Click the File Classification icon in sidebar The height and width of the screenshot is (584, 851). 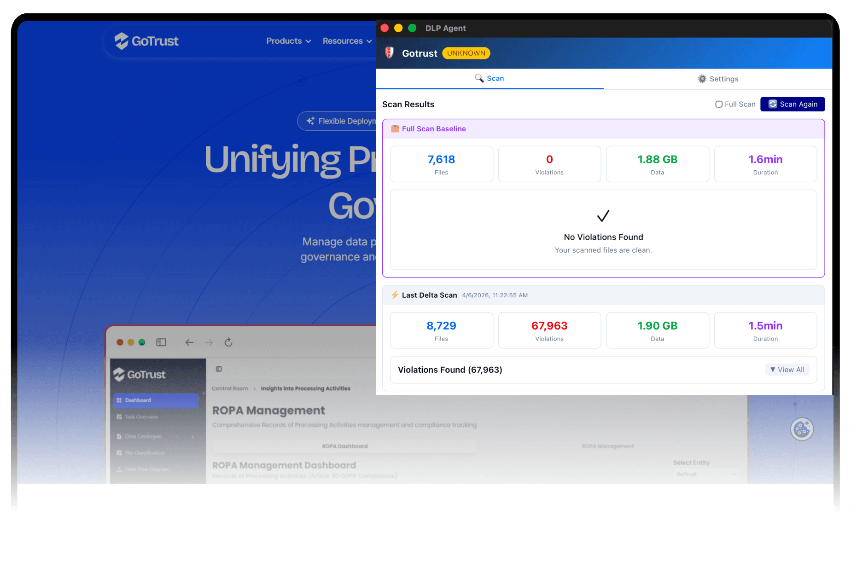[119, 453]
